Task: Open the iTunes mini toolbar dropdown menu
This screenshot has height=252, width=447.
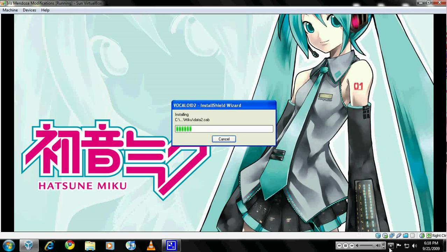Action: click(383, 247)
